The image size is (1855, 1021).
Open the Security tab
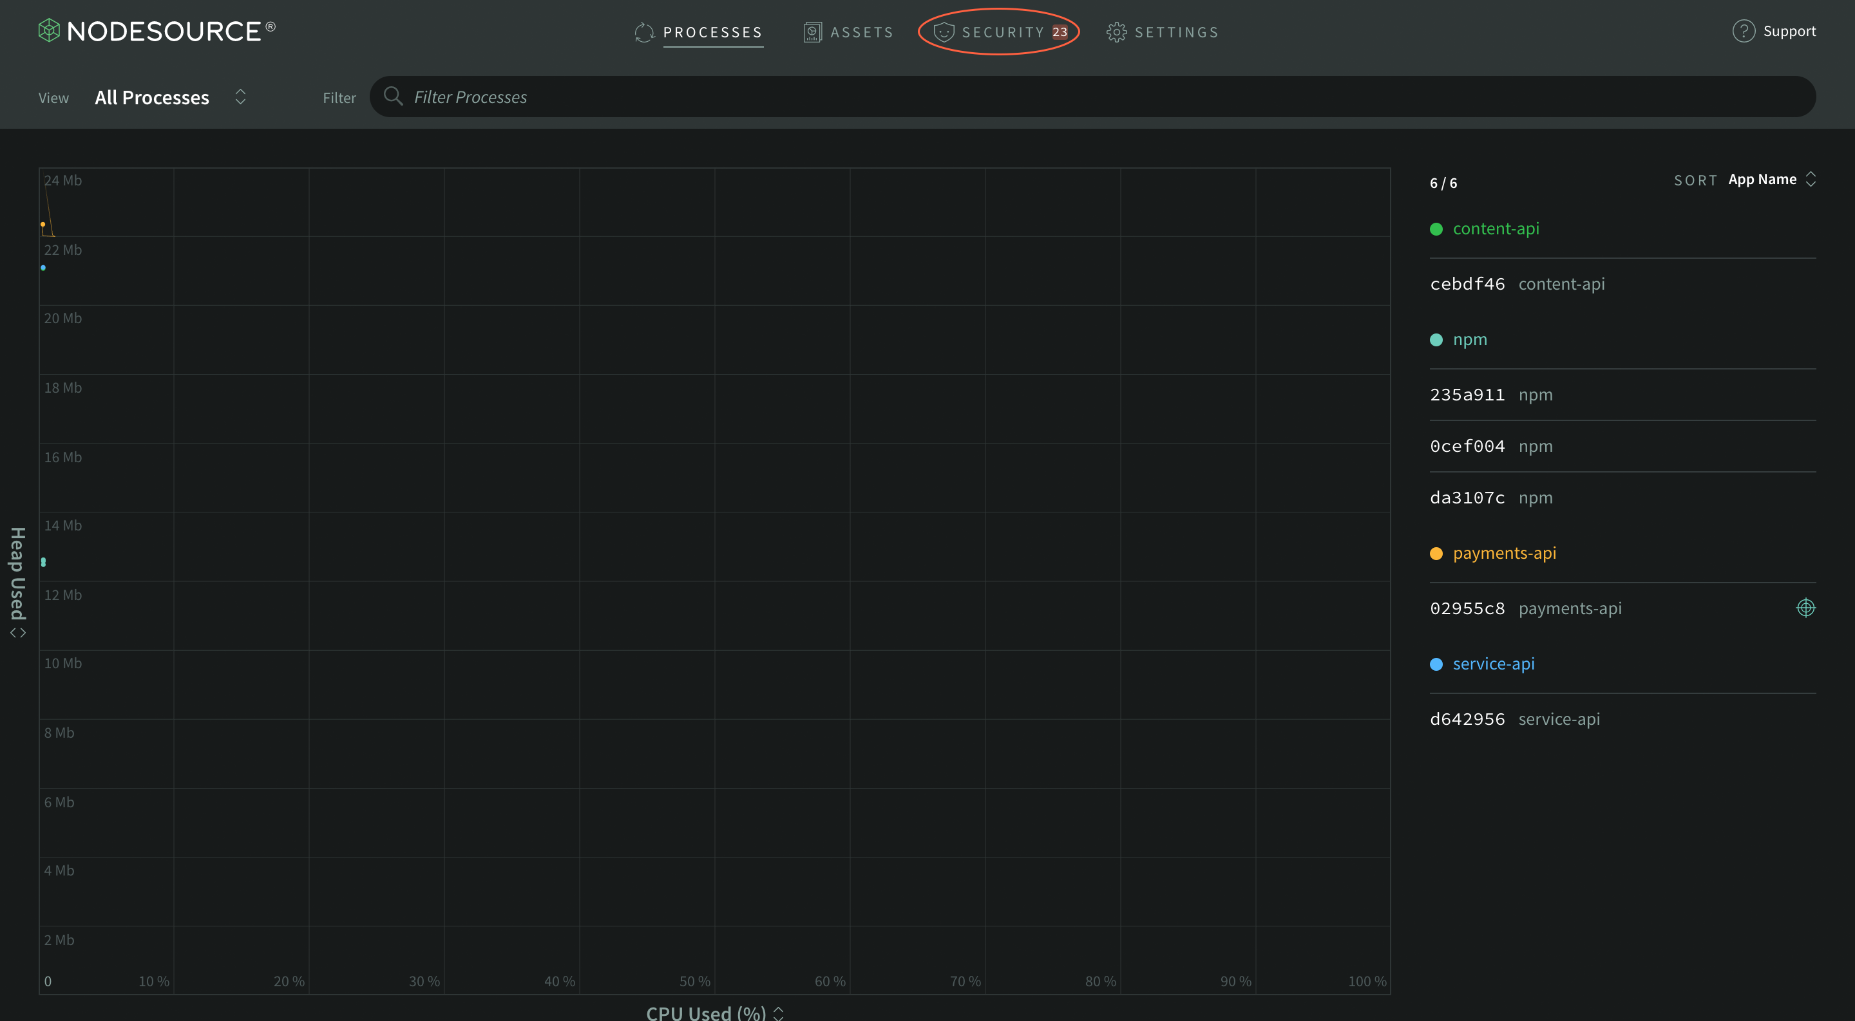[1001, 32]
